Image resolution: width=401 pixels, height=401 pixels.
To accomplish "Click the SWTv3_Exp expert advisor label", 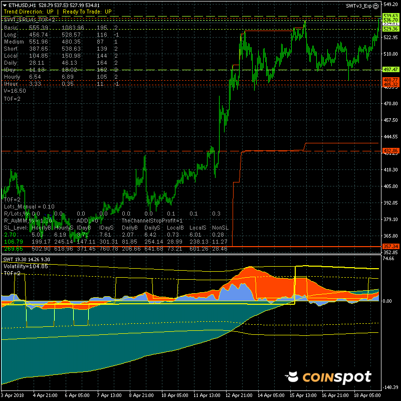I will pos(358,6).
